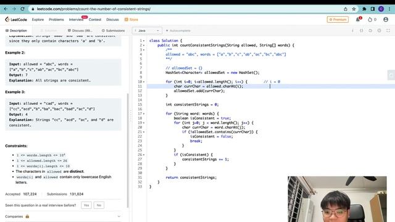Collapse comment fold arrow at line 3
The image size is (395, 222).
[x=144, y=49]
